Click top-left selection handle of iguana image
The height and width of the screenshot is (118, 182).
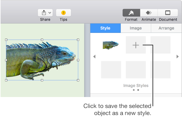click(6, 40)
